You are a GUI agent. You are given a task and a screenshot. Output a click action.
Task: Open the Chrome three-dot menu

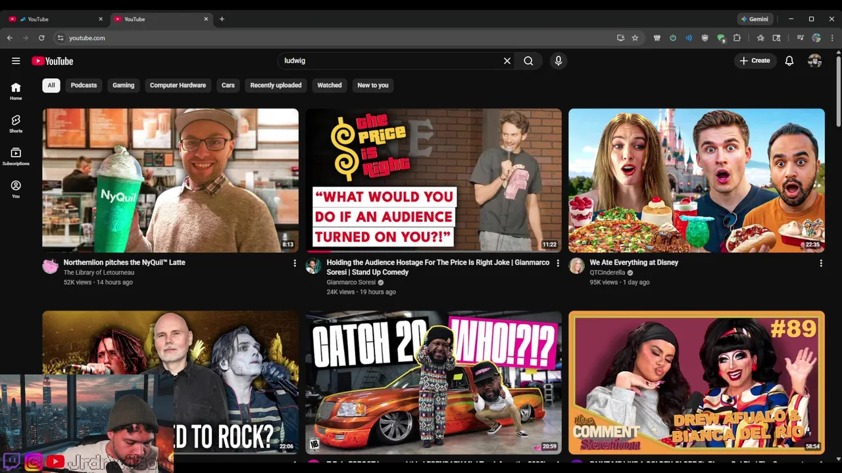pyautogui.click(x=831, y=38)
